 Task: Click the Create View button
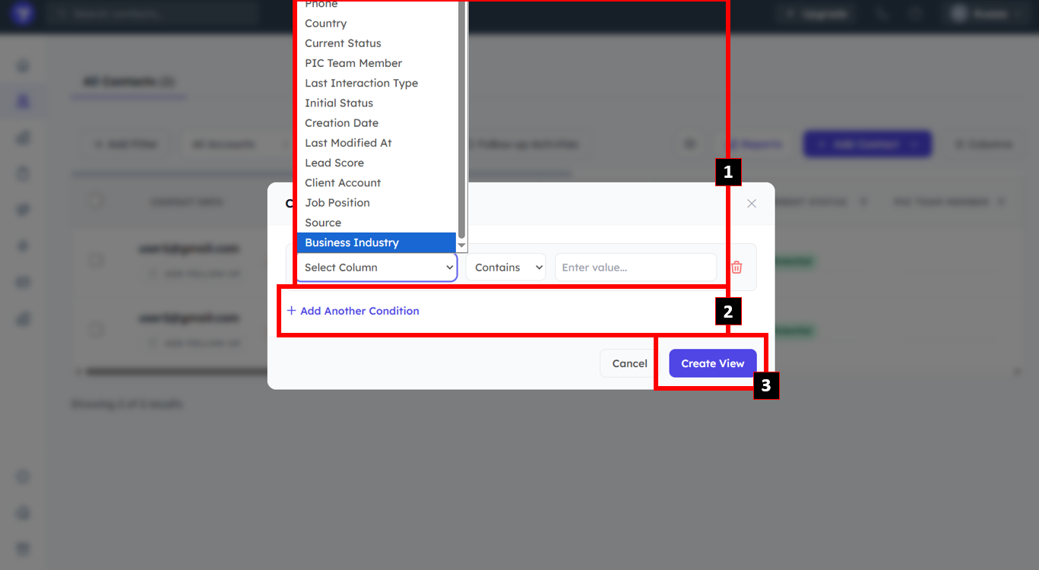[712, 363]
